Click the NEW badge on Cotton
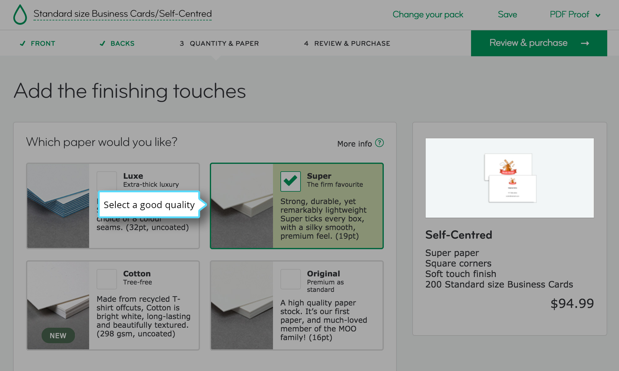This screenshot has height=371, width=619. (x=58, y=335)
